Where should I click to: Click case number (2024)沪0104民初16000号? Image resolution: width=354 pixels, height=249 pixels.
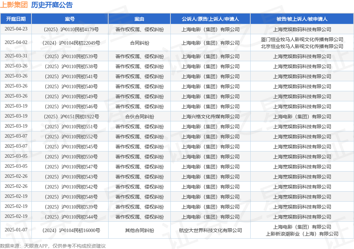tap(71, 230)
